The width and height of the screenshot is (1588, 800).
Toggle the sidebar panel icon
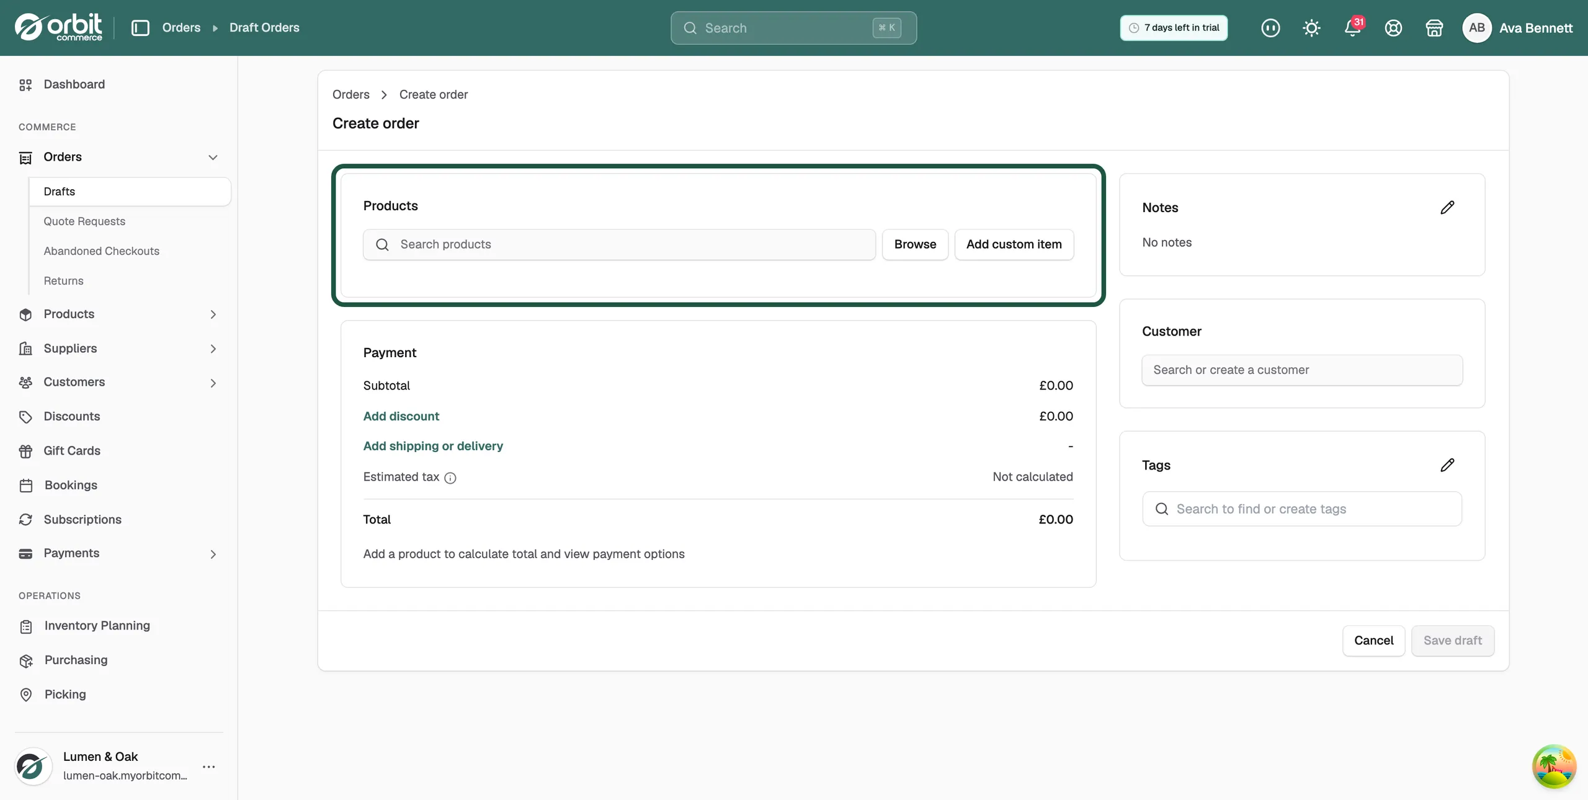pos(140,28)
